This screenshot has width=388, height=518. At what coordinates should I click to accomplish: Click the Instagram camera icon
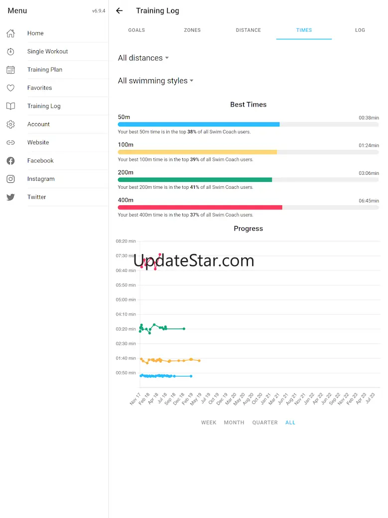[x=10, y=179]
